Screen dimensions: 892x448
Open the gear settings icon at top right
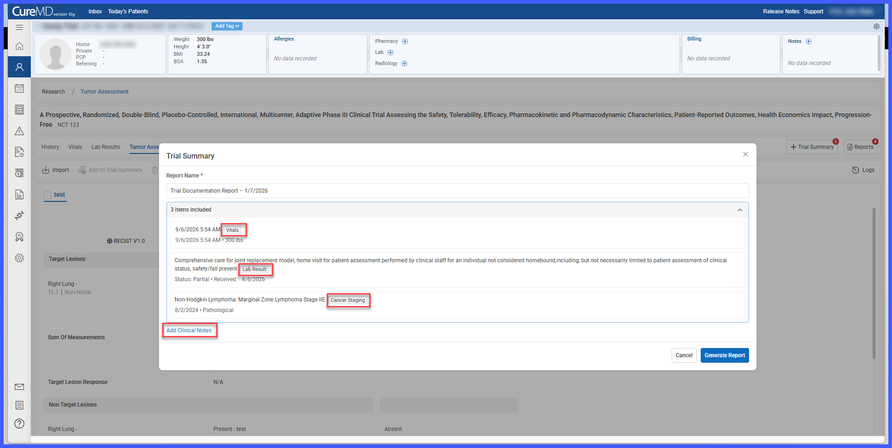click(x=876, y=27)
